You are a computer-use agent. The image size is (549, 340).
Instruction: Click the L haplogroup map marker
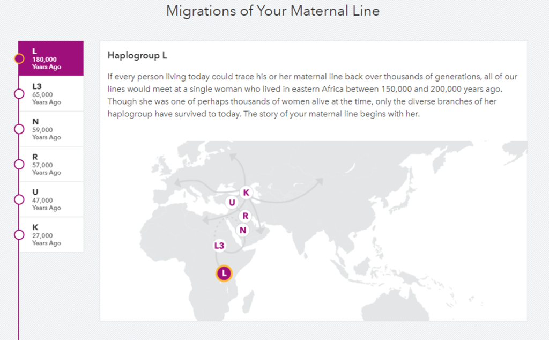tap(225, 273)
